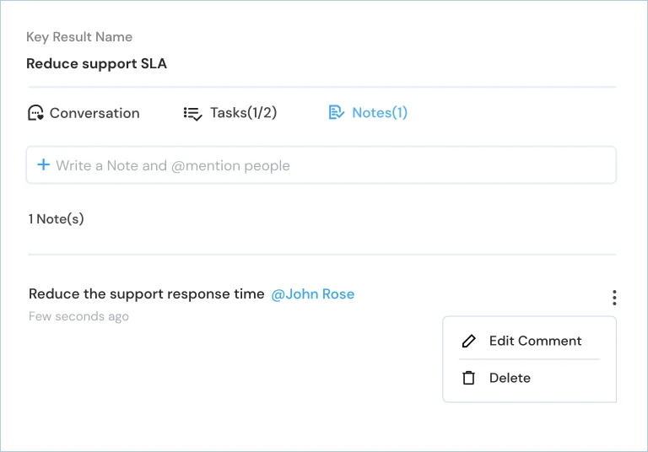Click the note text about support response time
This screenshot has height=452, width=648.
(146, 293)
